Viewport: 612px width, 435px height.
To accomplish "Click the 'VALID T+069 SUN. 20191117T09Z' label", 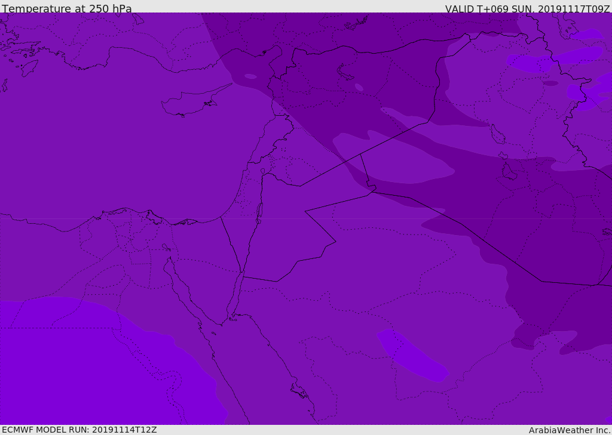I will (x=527, y=8).
